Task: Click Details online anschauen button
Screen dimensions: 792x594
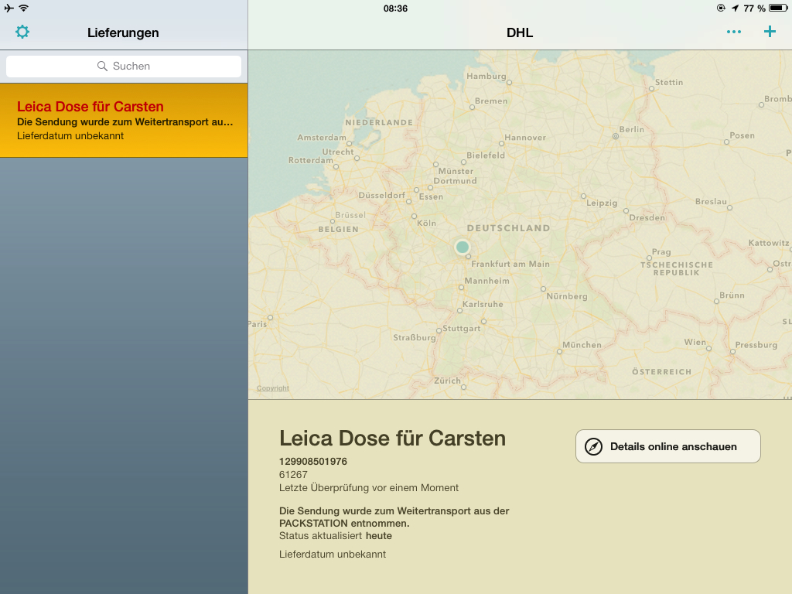Action: 667,446
